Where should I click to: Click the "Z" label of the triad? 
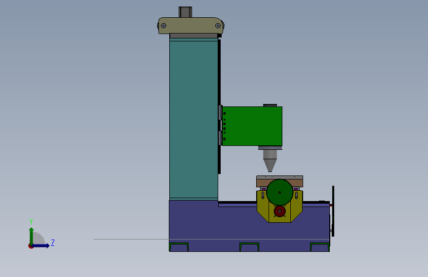(x=53, y=242)
